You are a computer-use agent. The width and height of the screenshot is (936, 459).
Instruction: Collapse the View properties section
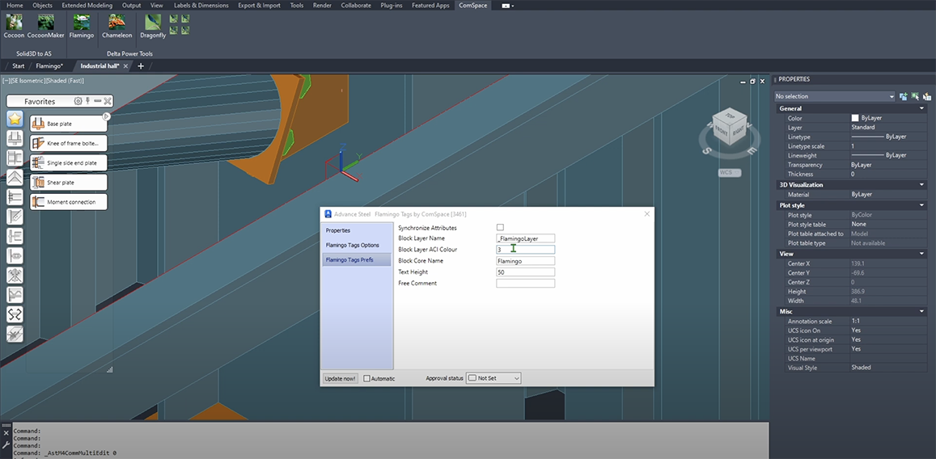tap(922, 254)
